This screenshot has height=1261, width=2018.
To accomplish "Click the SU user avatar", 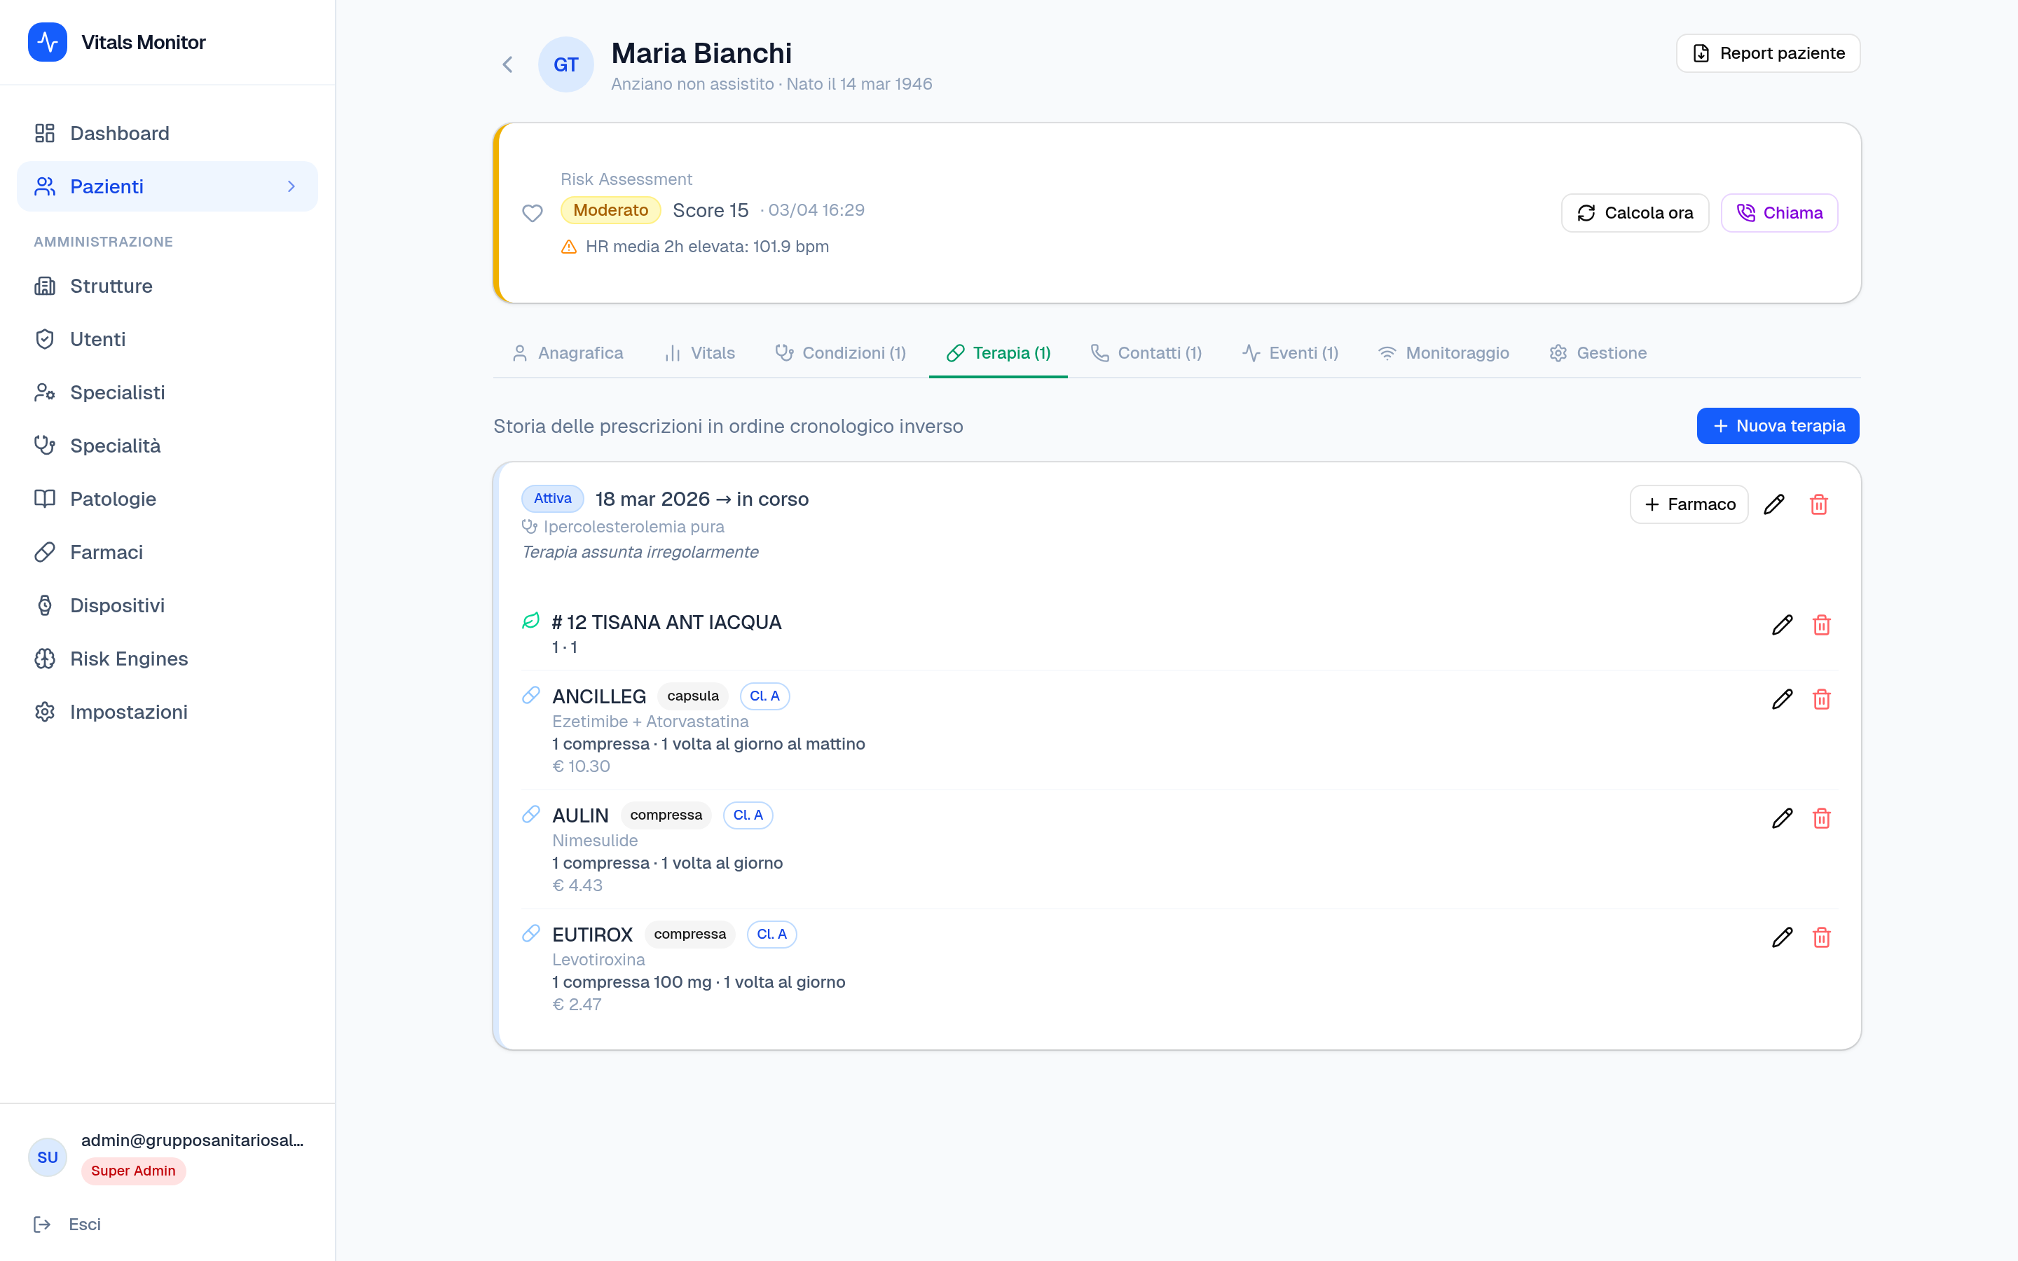I will point(48,1157).
